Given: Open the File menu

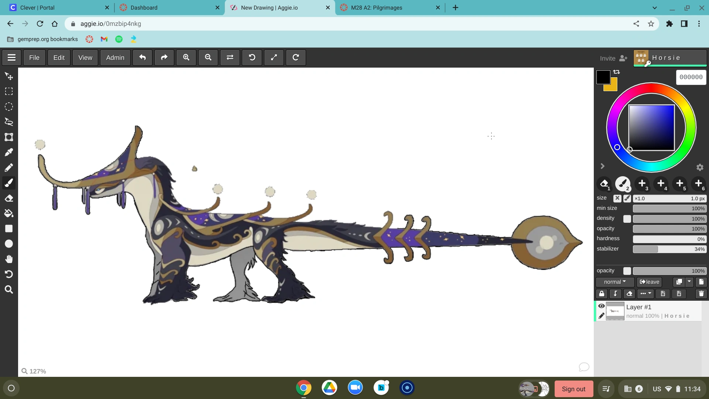Looking at the screenshot, I should point(34,58).
